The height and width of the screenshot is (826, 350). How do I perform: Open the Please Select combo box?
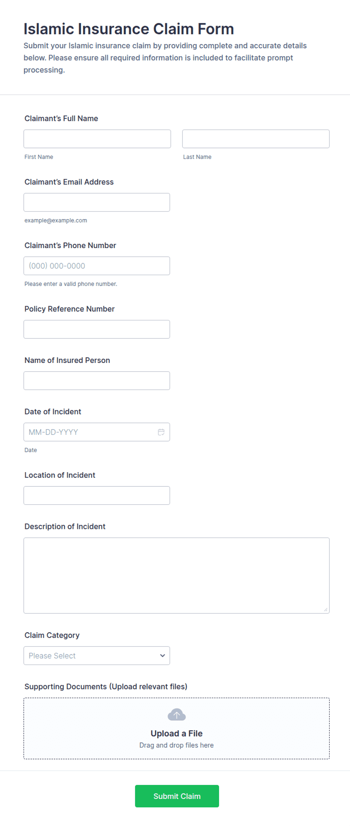[x=97, y=655]
